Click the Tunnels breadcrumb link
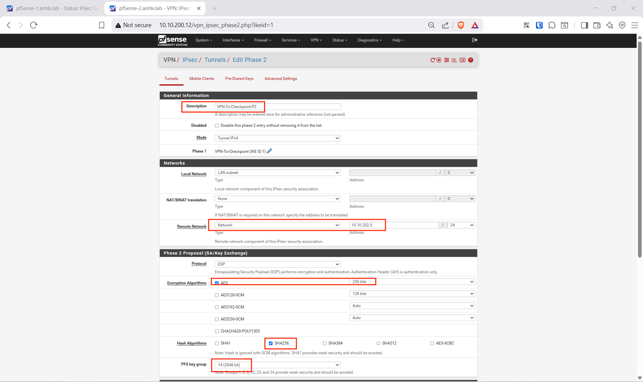This screenshot has height=382, width=643. point(215,60)
